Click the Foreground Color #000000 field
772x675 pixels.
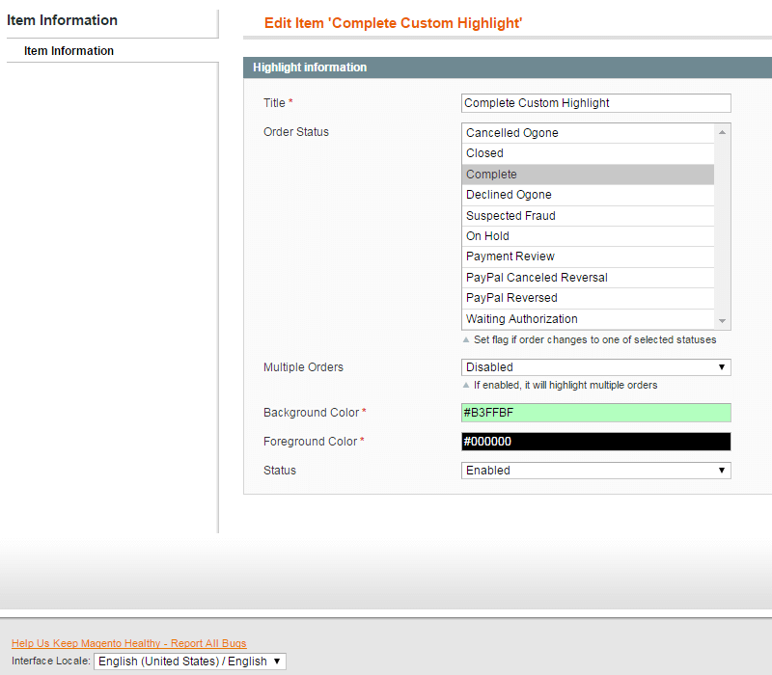(x=595, y=442)
